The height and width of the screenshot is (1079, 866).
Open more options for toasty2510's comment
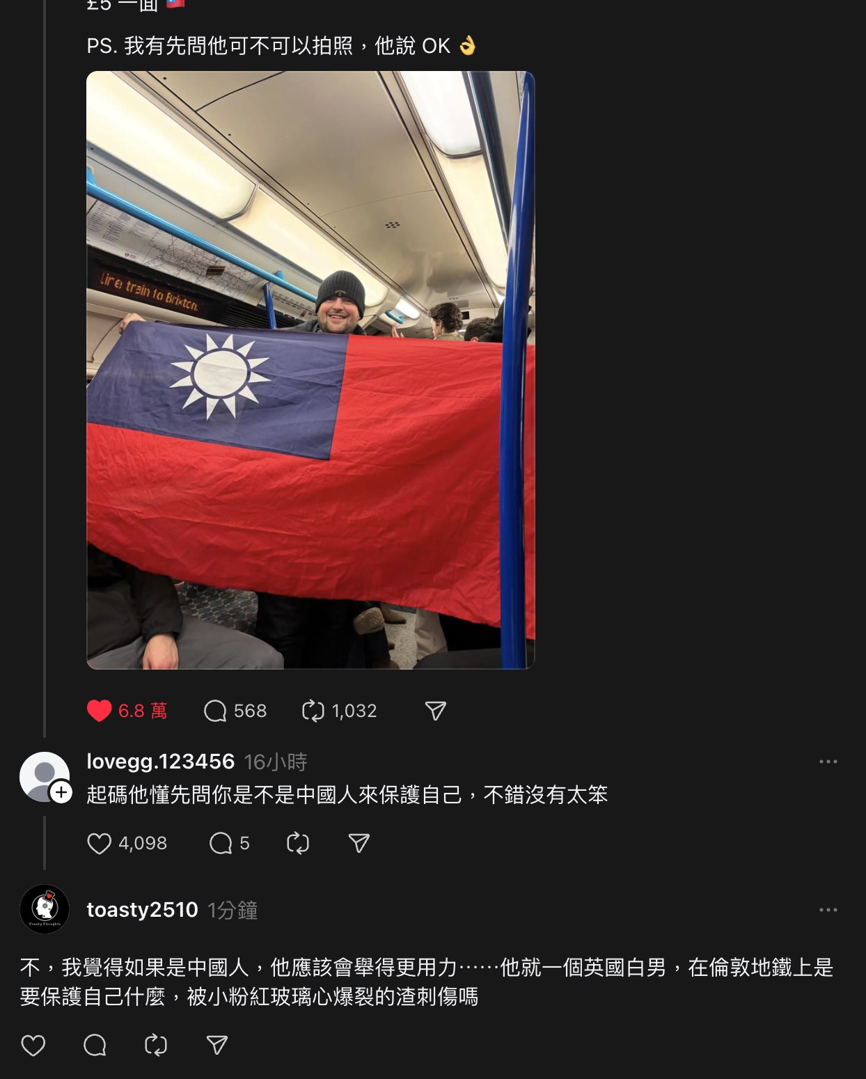(828, 910)
